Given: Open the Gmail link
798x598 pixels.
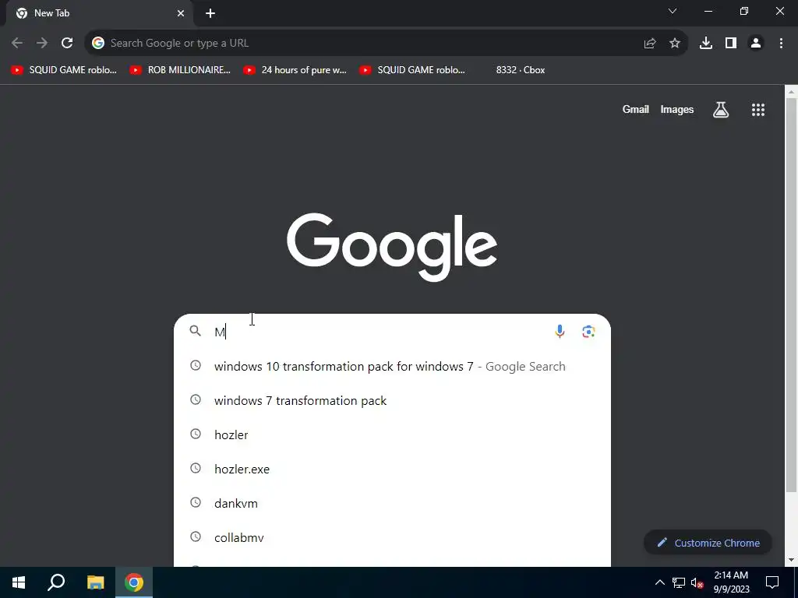Looking at the screenshot, I should coord(635,109).
